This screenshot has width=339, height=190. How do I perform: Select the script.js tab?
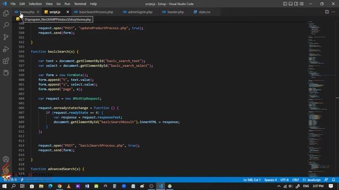(55, 12)
